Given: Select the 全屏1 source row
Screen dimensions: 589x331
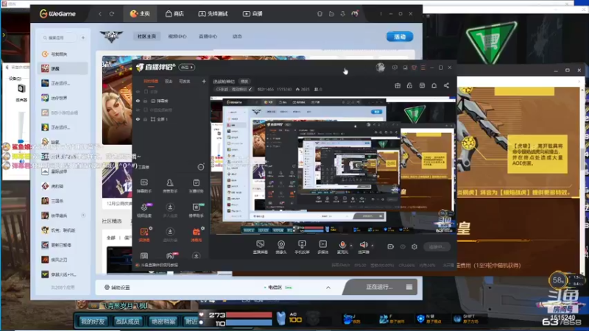Looking at the screenshot, I should pyautogui.click(x=171, y=119).
